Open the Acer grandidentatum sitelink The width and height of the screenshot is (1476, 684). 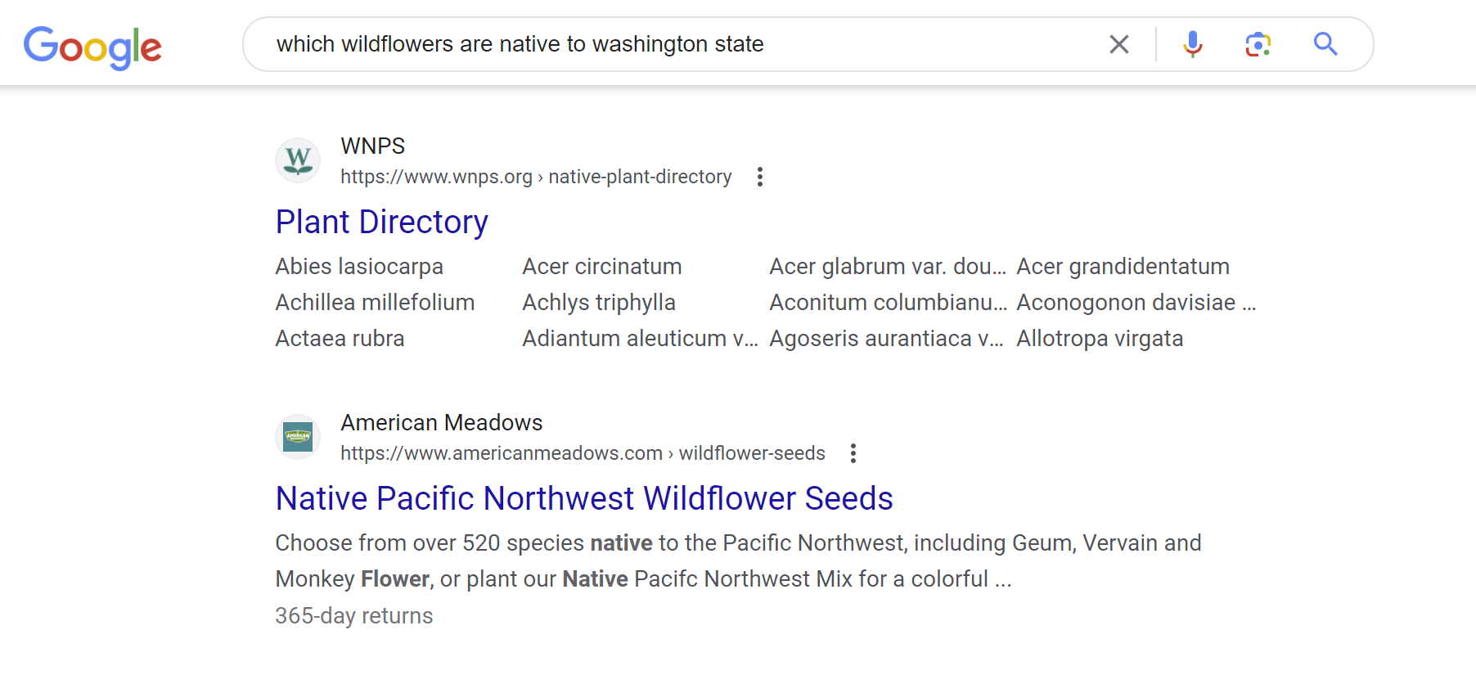click(x=1123, y=267)
